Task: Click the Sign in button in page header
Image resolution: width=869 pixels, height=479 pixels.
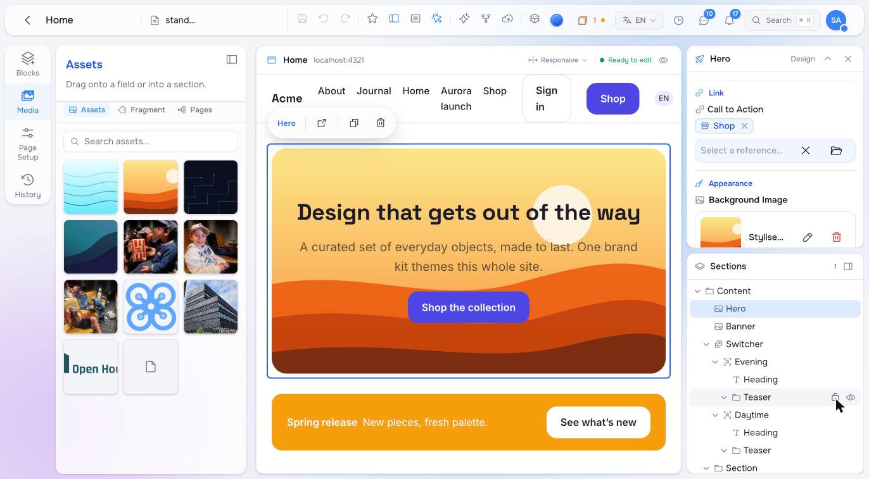Action: [547, 99]
